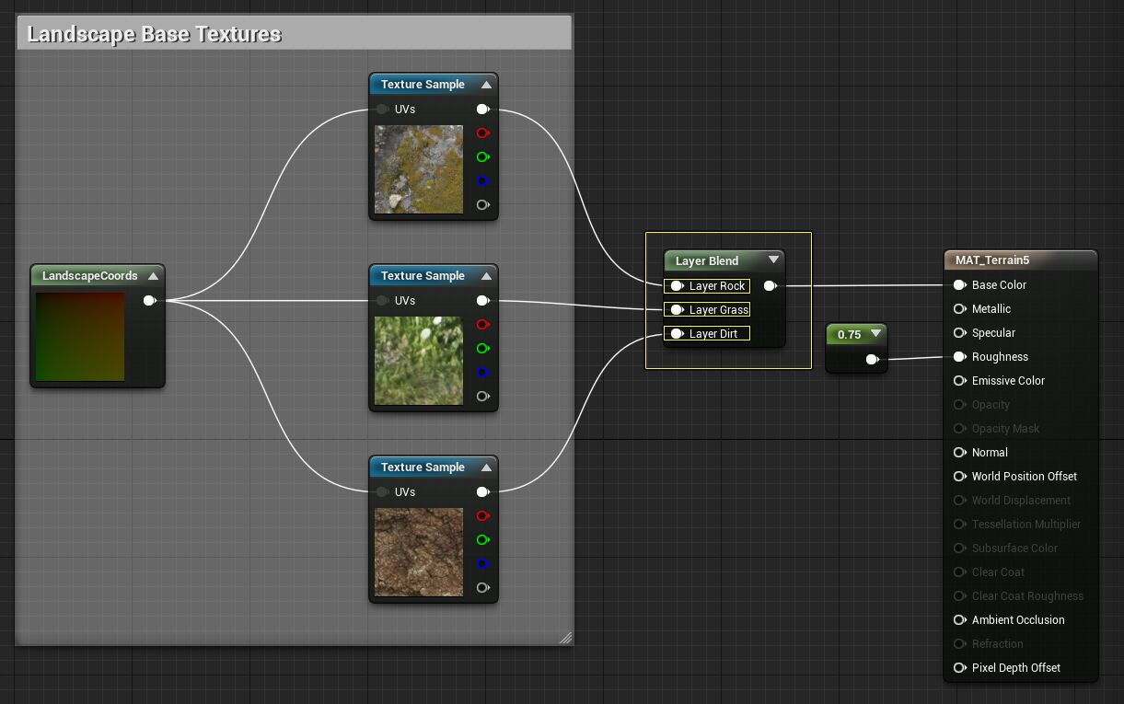Click the LandscapeCoords gradient preview swatch

point(79,337)
